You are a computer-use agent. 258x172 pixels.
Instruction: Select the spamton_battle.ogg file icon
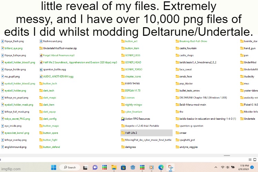(41, 69)
